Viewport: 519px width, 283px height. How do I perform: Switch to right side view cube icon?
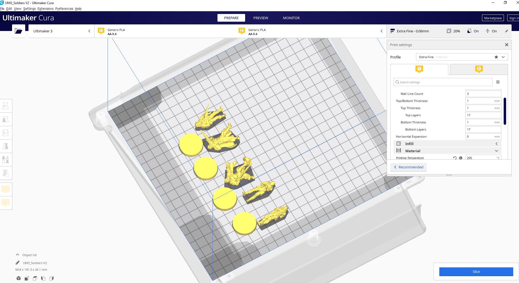[51, 278]
